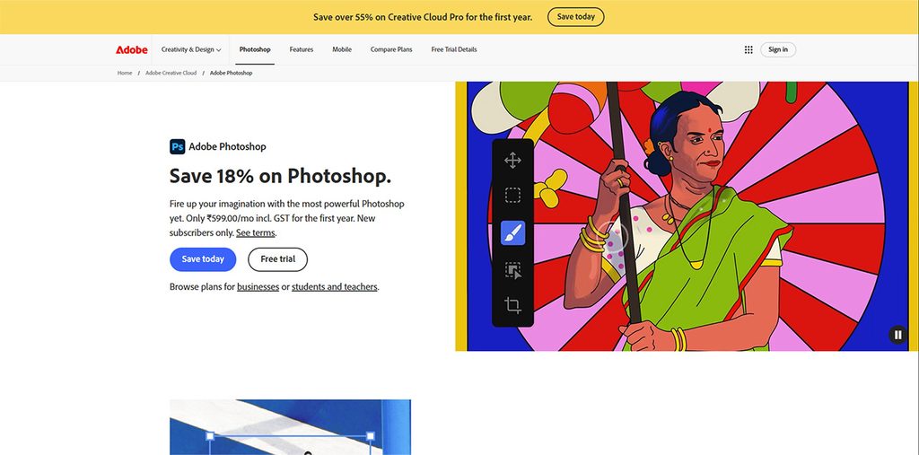This screenshot has height=455, width=919.
Task: Click the Photoshop Ps product icon
Action: click(177, 146)
